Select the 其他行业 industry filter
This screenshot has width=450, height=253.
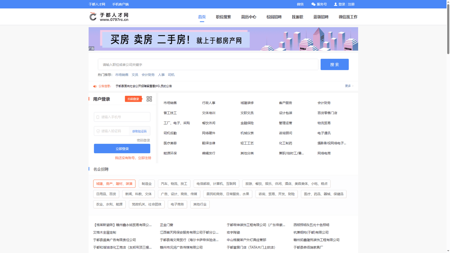(200, 204)
